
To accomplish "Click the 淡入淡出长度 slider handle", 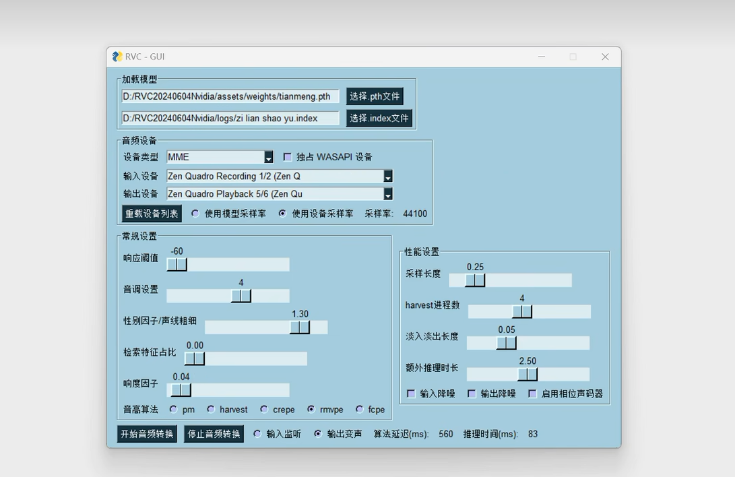I will click(x=506, y=344).
